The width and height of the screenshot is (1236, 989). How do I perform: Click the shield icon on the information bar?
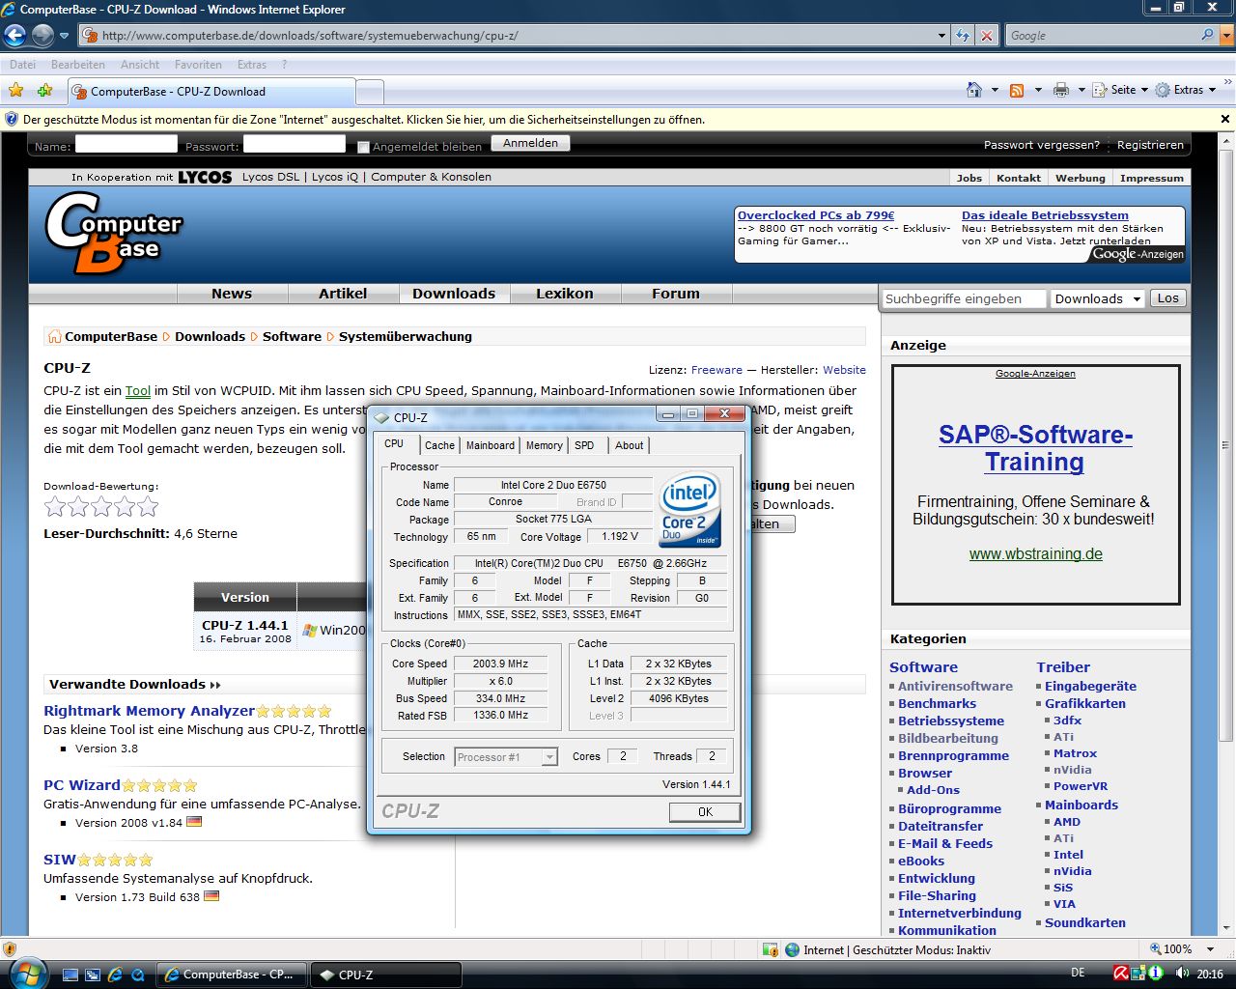tap(12, 120)
